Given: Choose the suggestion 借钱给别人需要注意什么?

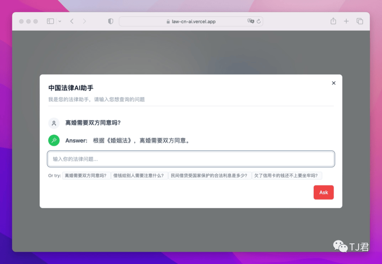Looking at the screenshot, I should (x=139, y=176).
